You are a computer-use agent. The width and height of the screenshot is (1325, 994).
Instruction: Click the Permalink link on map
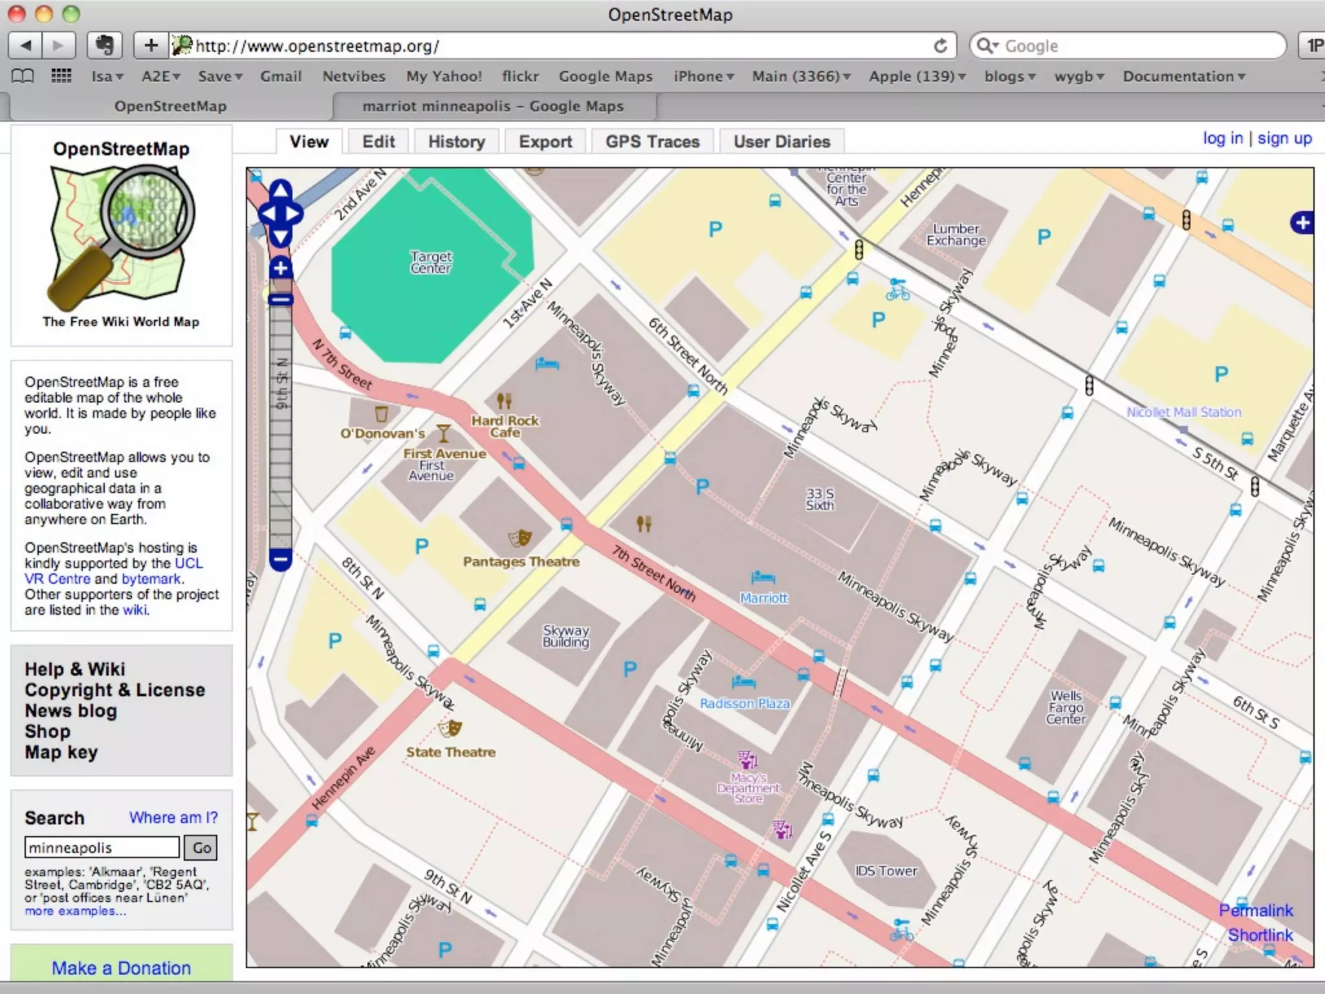1255,911
